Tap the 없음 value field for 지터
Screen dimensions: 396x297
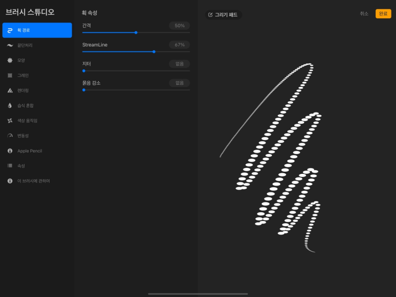[179, 63]
